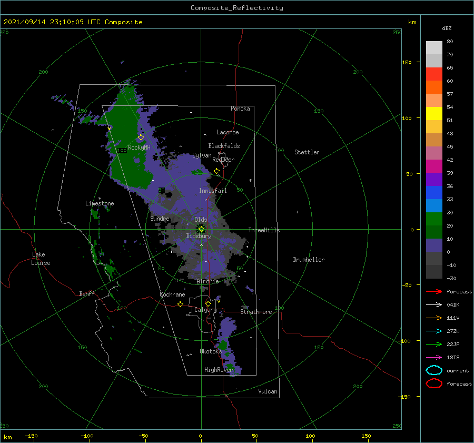This screenshot has width=474, height=443.
Task: Choose the green 22JP arrow legend icon
Action: click(x=434, y=344)
